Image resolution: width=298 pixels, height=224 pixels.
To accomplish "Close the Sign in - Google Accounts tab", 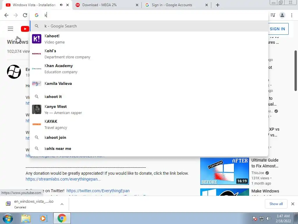I will coord(207,5).
